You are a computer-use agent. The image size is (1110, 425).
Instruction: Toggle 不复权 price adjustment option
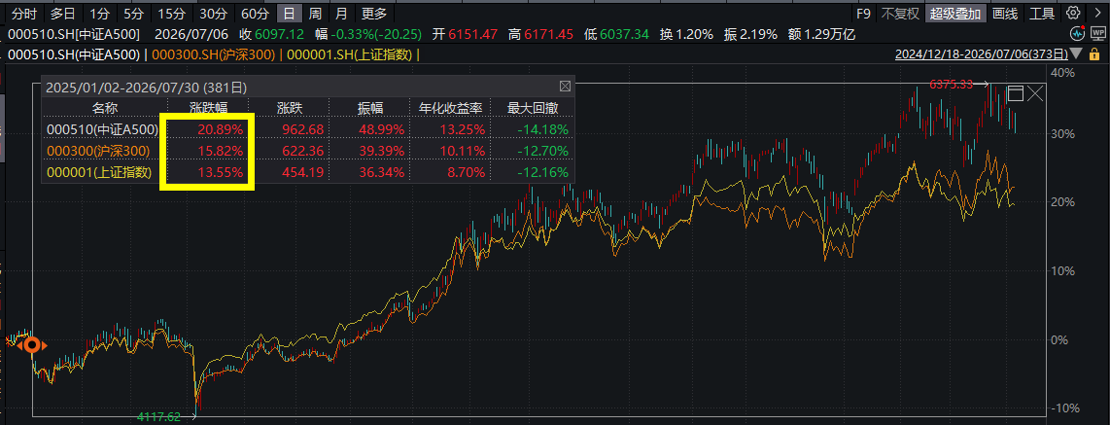(x=899, y=13)
